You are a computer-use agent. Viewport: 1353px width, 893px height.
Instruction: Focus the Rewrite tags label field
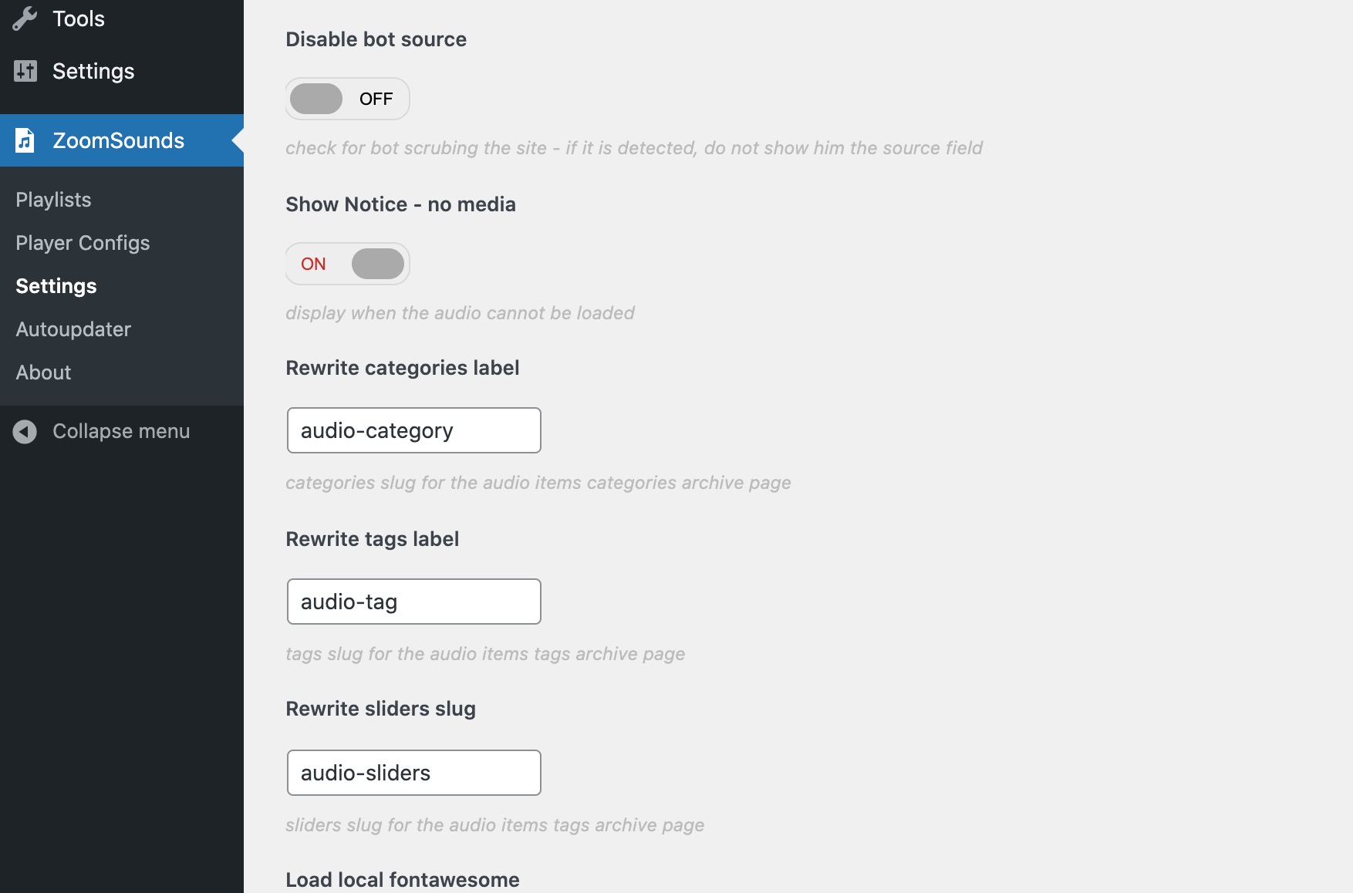click(413, 602)
